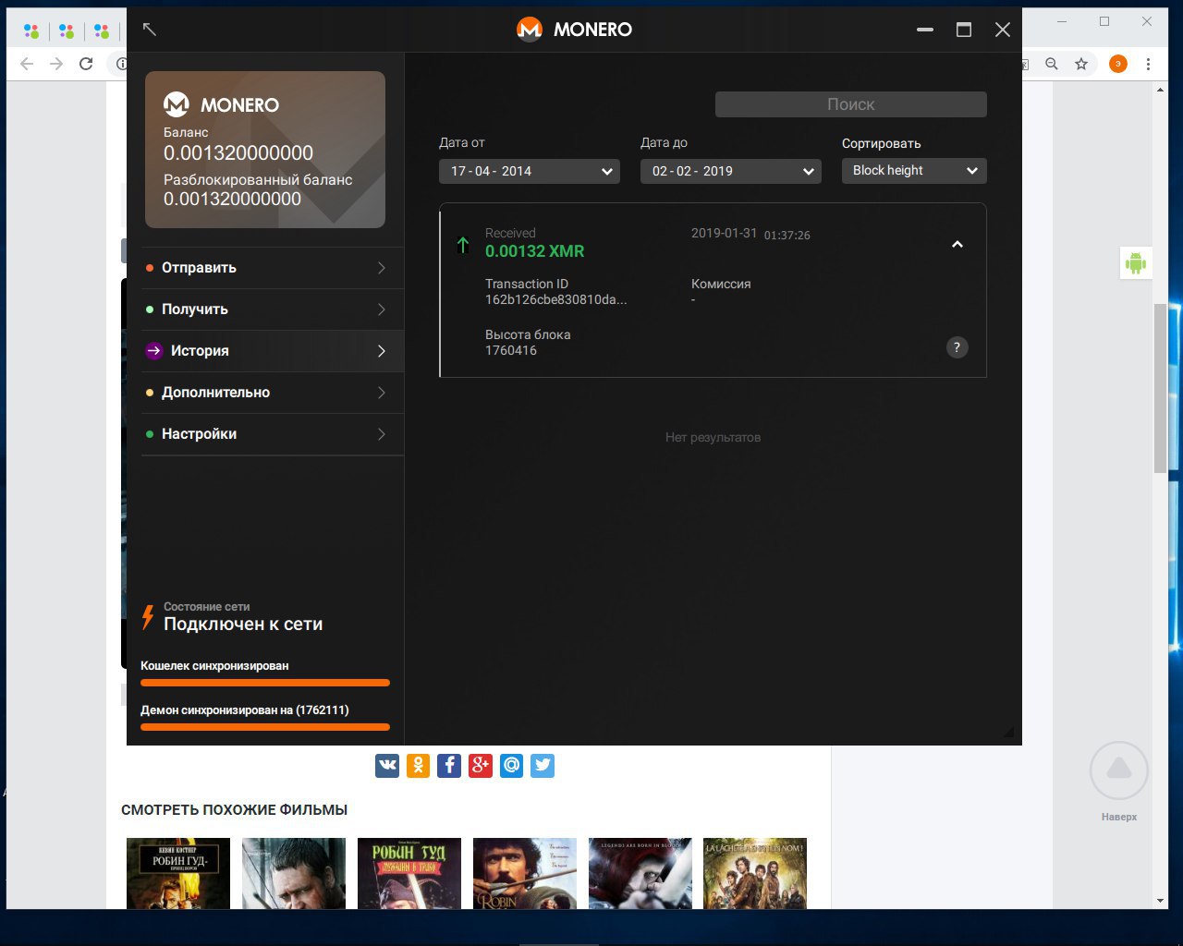
Task: Click the transaction ID 162b126cbe830810da...
Action: pos(556,299)
